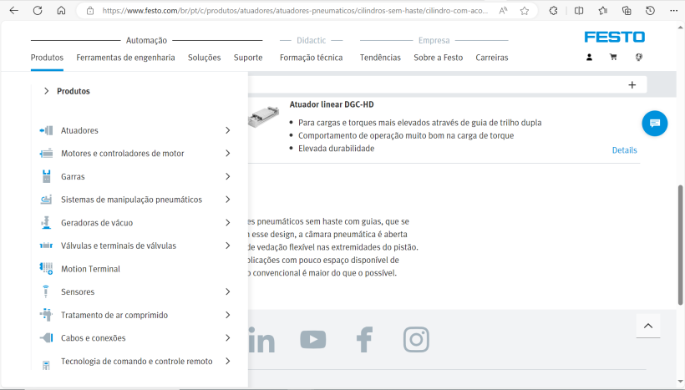This screenshot has width=685, height=390.
Task: Expand Motores e controladores de motor chevron
Action: (227, 154)
